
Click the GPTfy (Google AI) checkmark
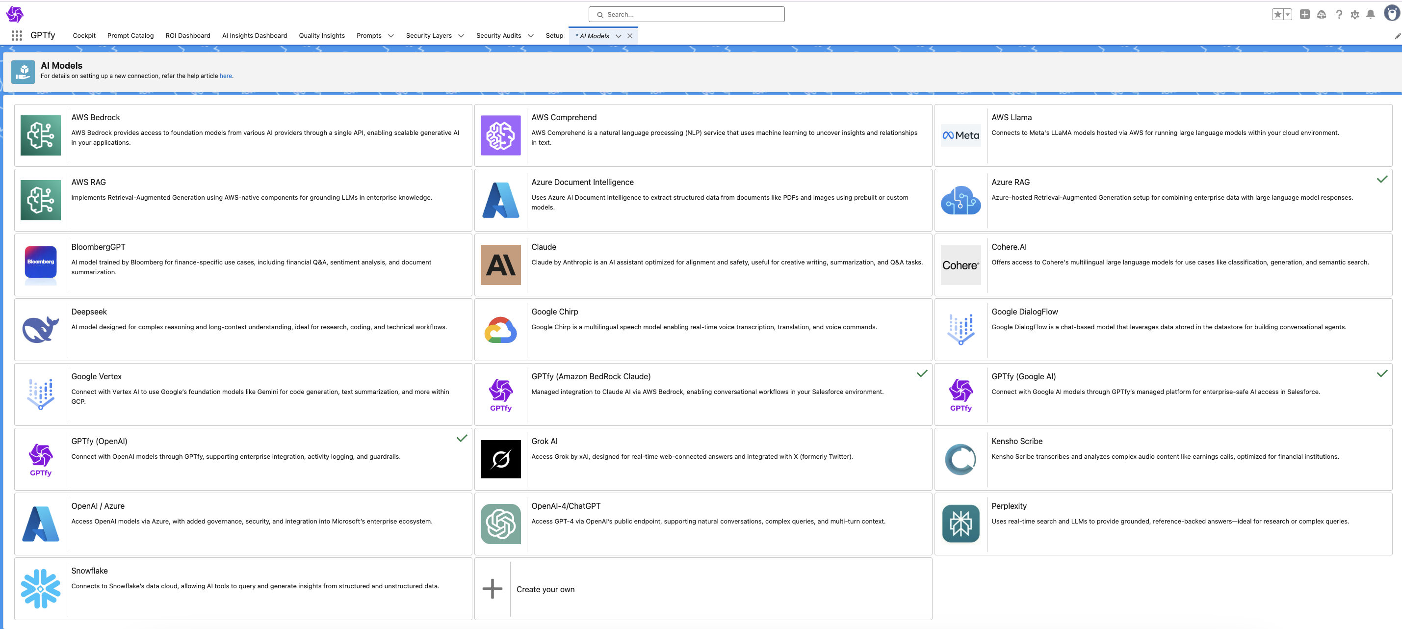coord(1382,373)
